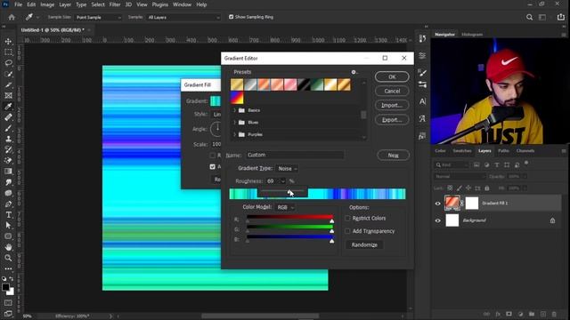The width and height of the screenshot is (570, 320).
Task: Click the New gradient button
Action: (x=393, y=156)
